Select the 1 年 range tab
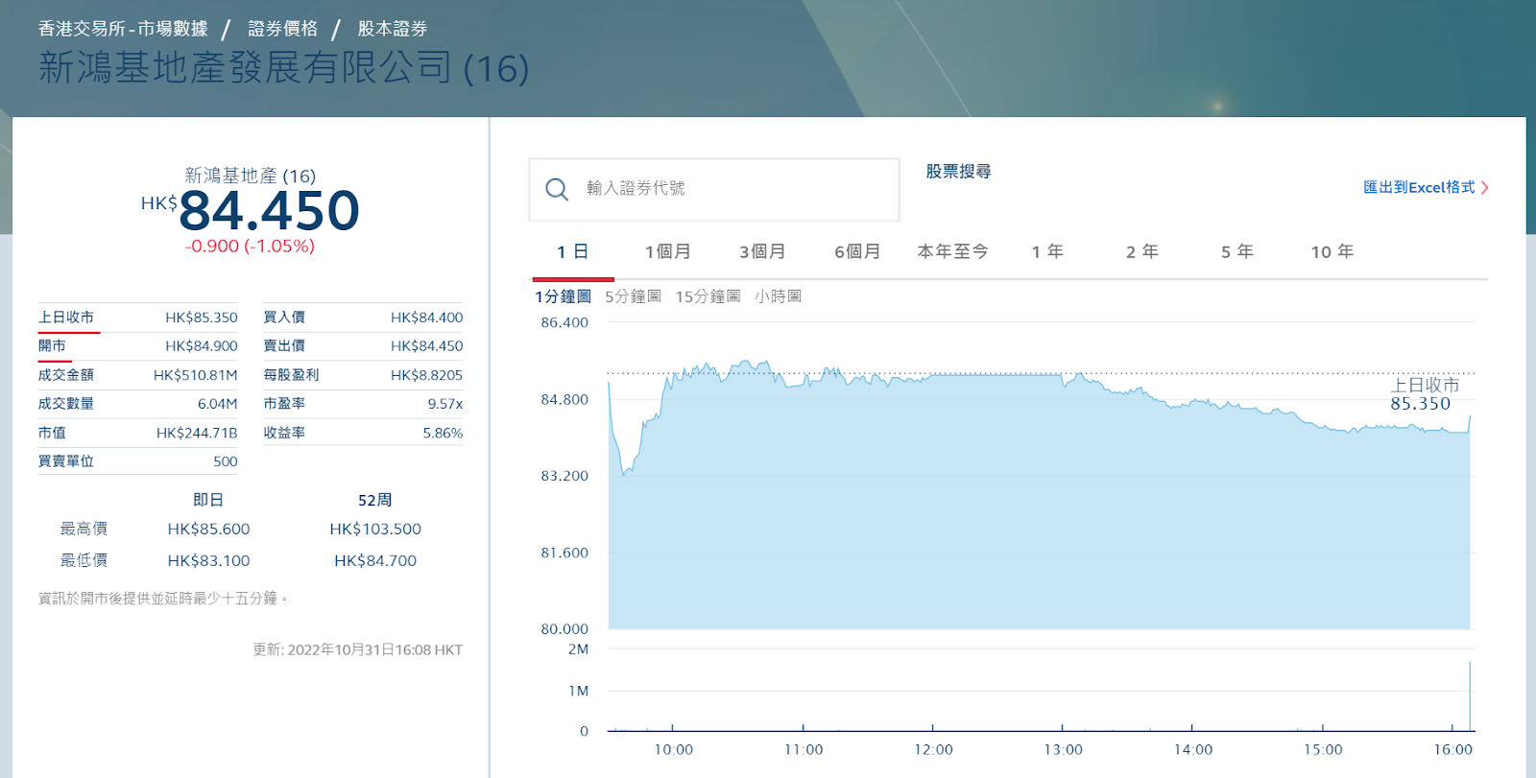Image resolution: width=1536 pixels, height=778 pixels. pos(1047,251)
